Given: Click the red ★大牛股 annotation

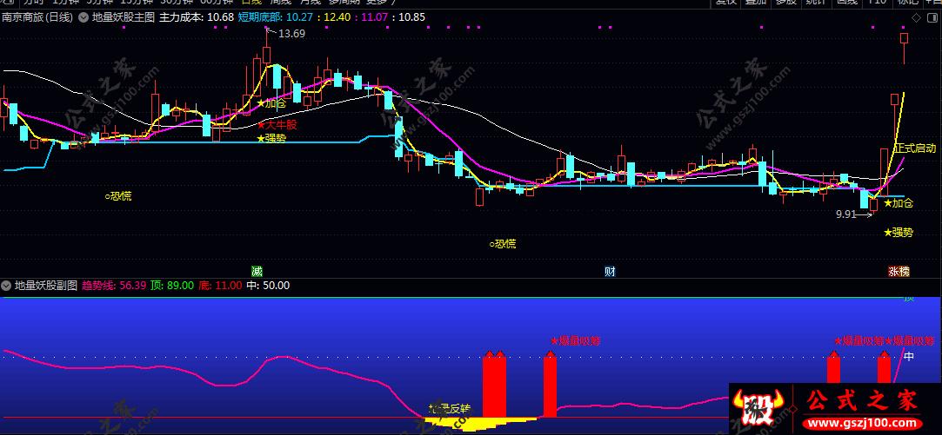Looking at the screenshot, I should click(x=277, y=125).
